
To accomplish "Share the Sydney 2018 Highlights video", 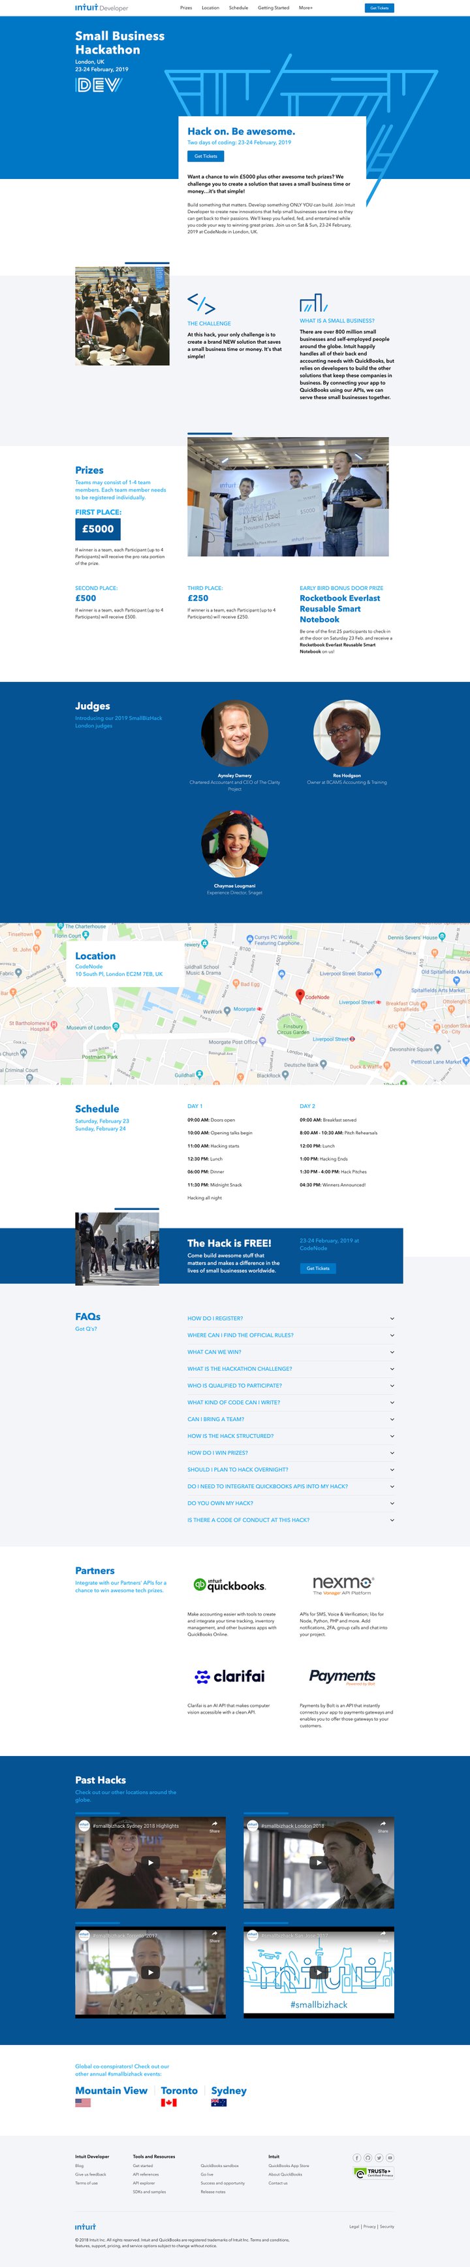I will (x=214, y=1826).
